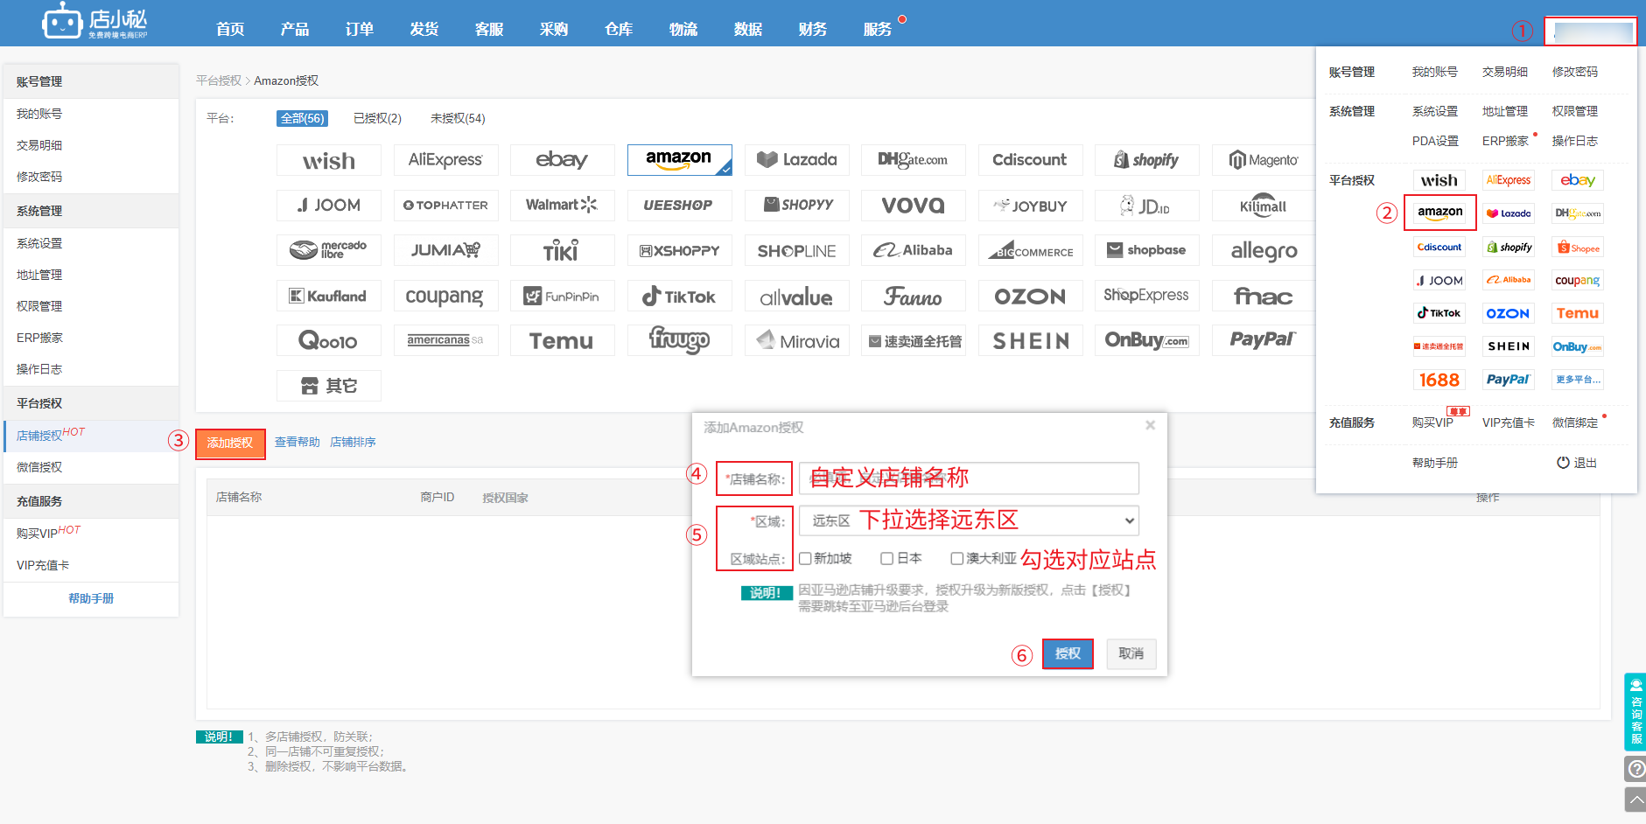Select the Magento platform tile
Screen dimensions: 1646x824
pyautogui.click(x=1264, y=160)
